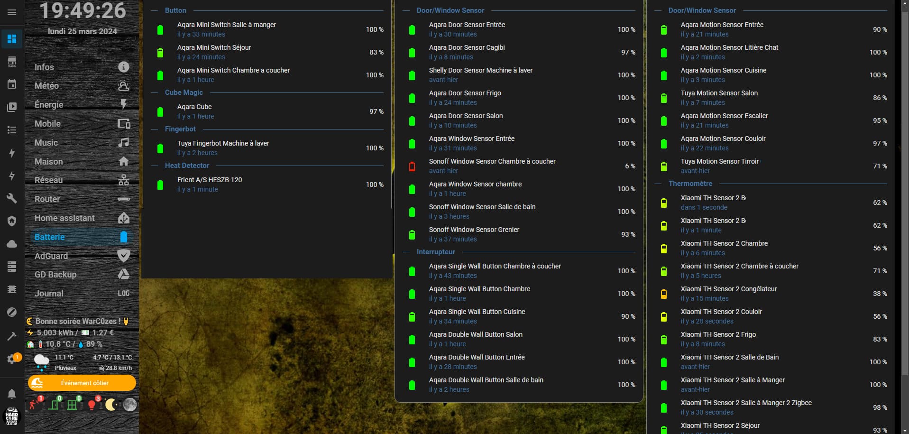The height and width of the screenshot is (434, 909).
Task: Open the Developer tools hammer icon
Action: [x=12, y=336]
